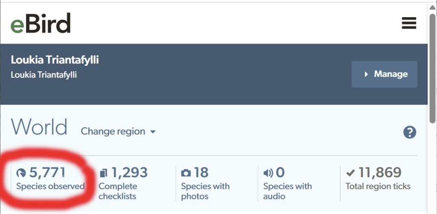Click the eBird logo
The image size is (437, 214).
tap(41, 23)
